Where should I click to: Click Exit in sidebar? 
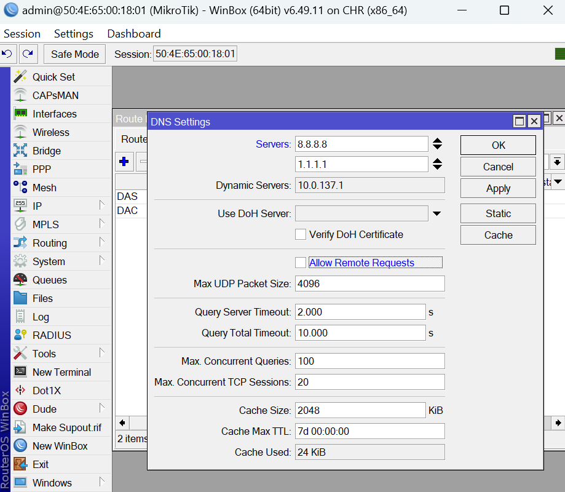(x=61, y=464)
